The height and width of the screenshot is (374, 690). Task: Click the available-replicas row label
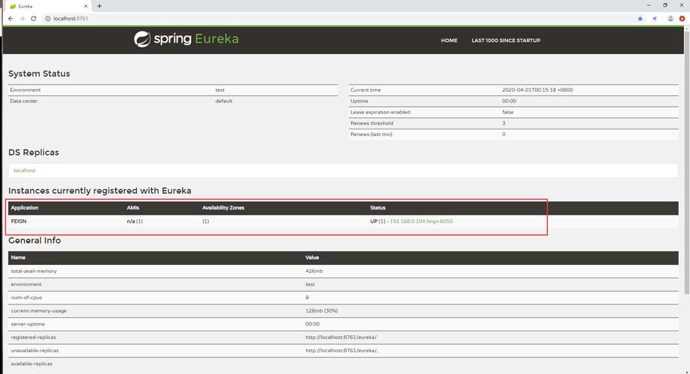coord(31,364)
